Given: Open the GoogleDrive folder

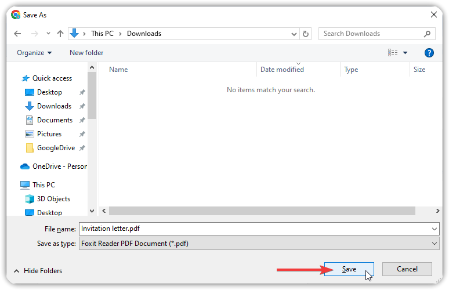Looking at the screenshot, I should pos(56,148).
